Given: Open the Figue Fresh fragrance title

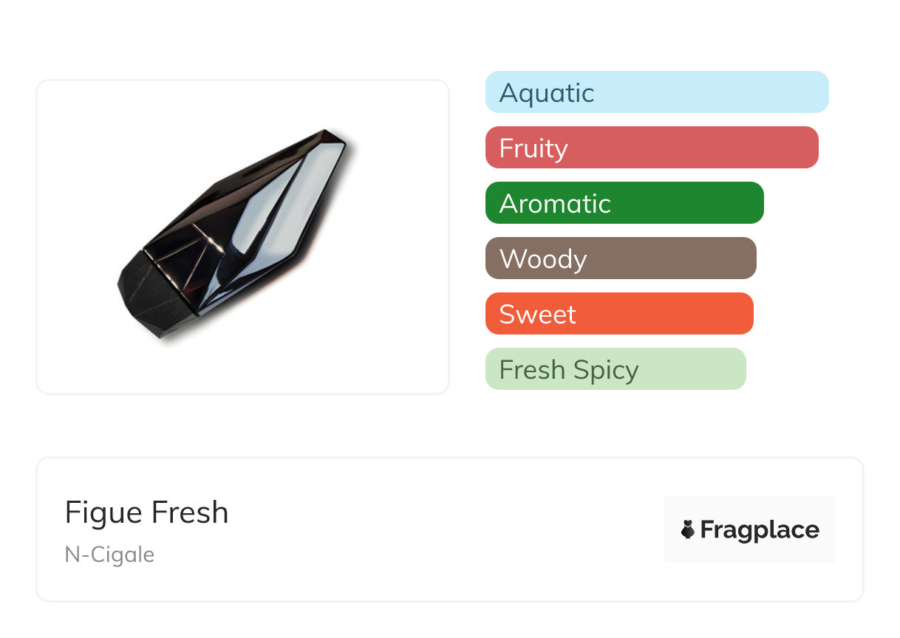Looking at the screenshot, I should pos(146,512).
